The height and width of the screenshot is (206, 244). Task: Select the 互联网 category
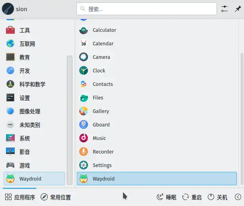pyautogui.click(x=27, y=44)
